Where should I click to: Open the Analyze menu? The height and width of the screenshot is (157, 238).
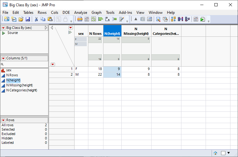[80, 13]
